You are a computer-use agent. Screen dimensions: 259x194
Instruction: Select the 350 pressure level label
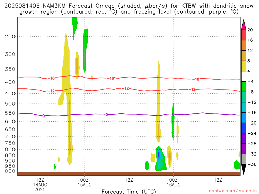[10, 69]
